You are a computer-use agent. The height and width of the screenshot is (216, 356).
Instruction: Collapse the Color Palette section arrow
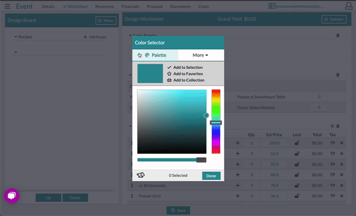point(131,36)
